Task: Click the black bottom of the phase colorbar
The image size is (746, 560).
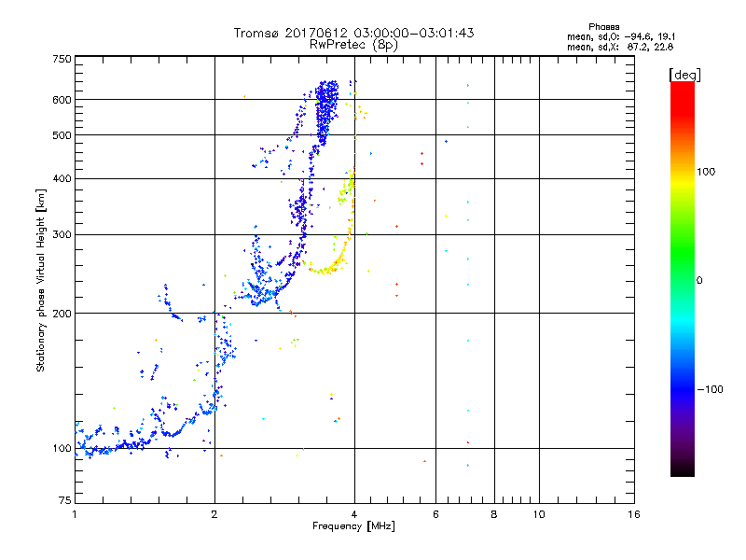Action: (x=683, y=469)
